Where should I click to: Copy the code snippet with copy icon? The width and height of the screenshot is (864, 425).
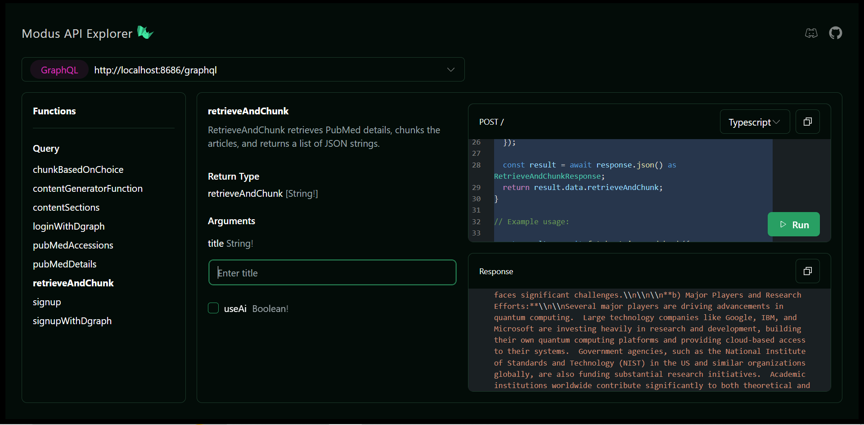tap(808, 122)
